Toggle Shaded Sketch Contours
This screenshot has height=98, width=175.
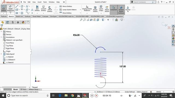pyautogui.click(x=121, y=10)
